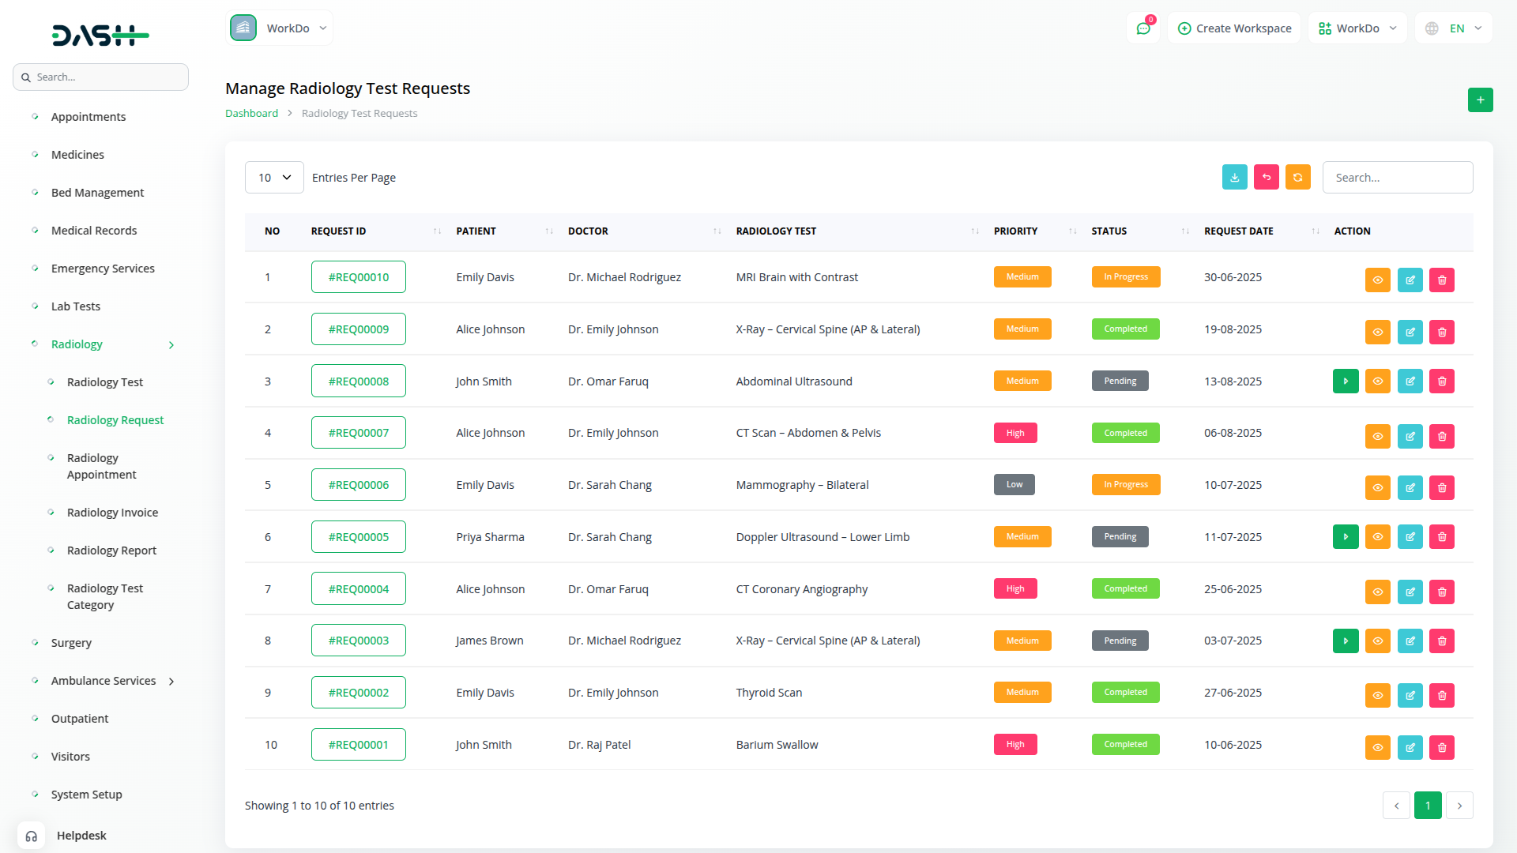Expand the Ambulance Services sidebar menu
Screen dimensions: 1517x853
point(104,681)
